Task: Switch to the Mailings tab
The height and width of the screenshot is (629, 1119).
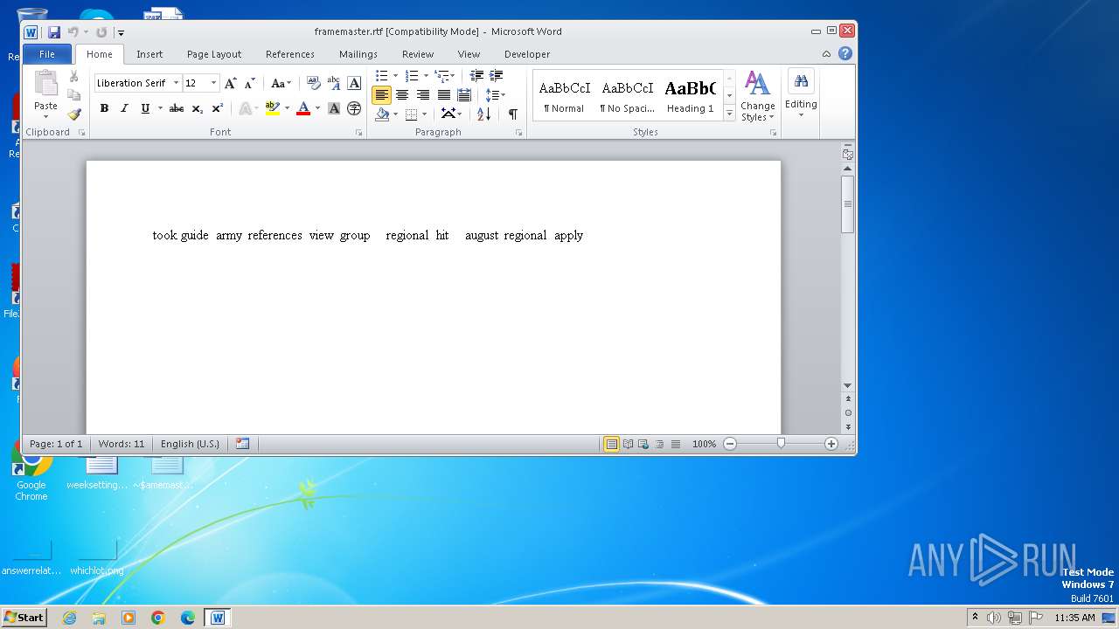Action: pos(358,54)
